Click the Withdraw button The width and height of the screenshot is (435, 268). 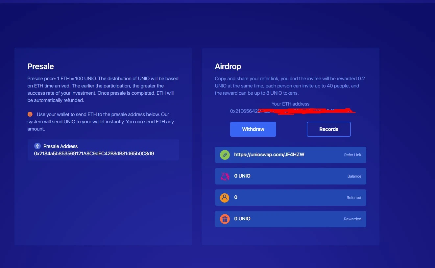pos(253,129)
